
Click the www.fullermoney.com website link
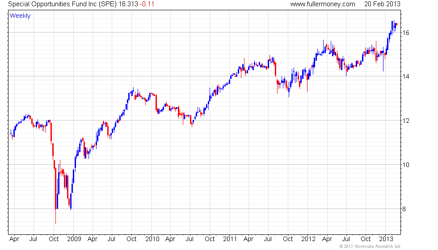[x=322, y=4]
